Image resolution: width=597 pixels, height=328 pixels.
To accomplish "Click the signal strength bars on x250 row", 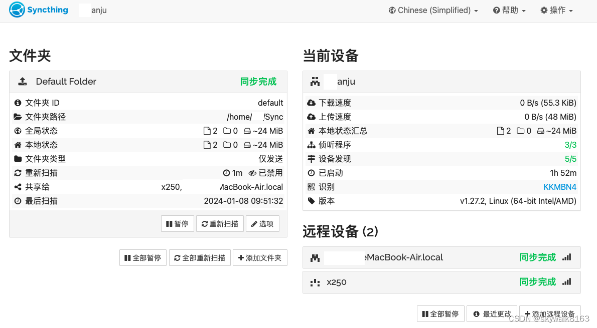I will coord(566,282).
